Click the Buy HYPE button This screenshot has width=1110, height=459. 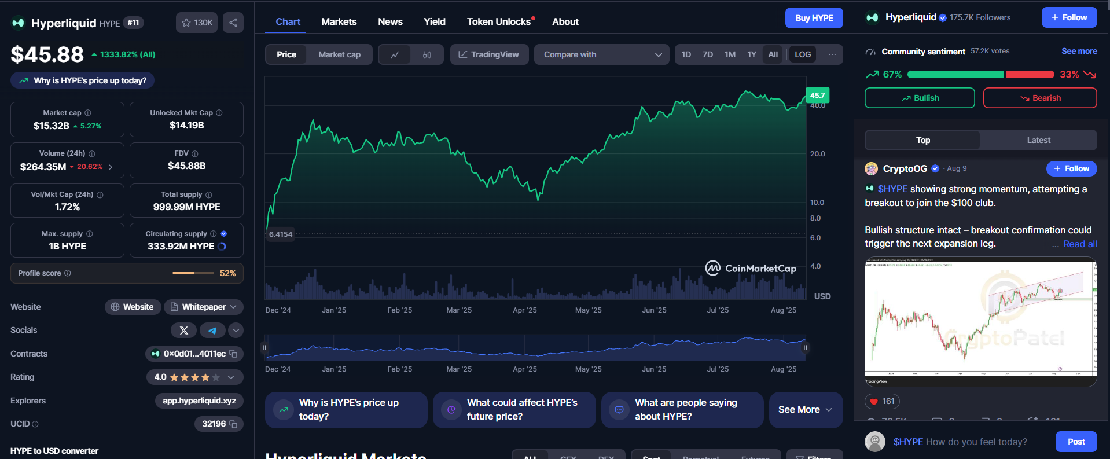[x=814, y=18]
